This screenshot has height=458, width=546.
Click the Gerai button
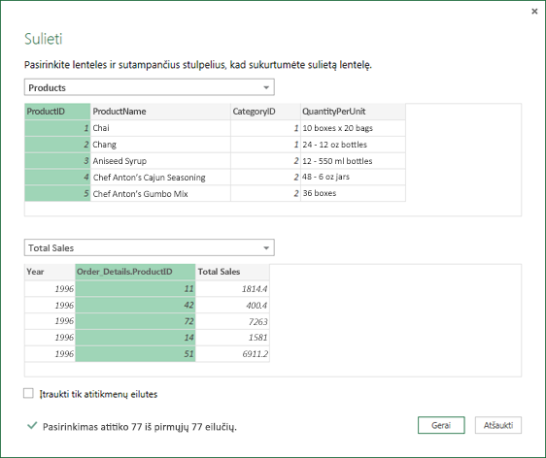tap(441, 425)
